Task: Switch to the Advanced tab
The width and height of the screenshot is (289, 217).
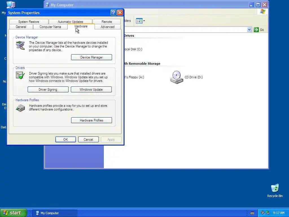Action: (x=108, y=27)
